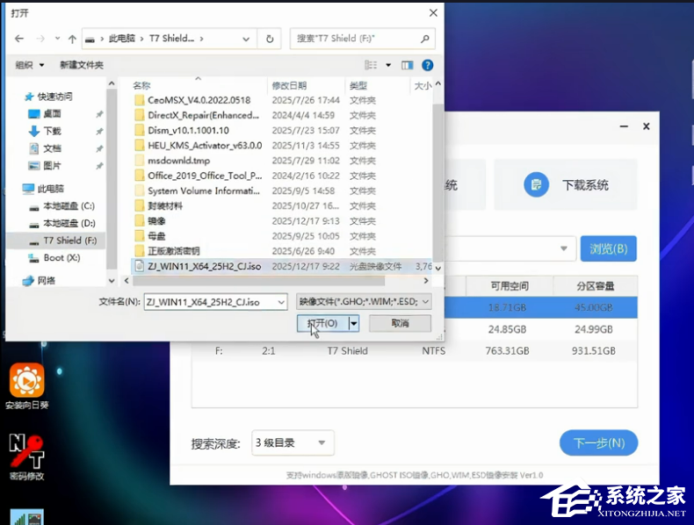Viewport: 694px width, 525px height.
Task: Click 此电脑 in address bar
Action: pos(122,39)
